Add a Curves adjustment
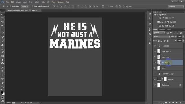The width and height of the screenshot is (185, 104). point(166,18)
